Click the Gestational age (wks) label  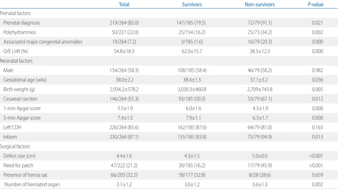(25, 80)
